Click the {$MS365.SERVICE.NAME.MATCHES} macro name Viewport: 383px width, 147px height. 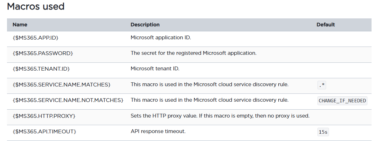(x=61, y=84)
